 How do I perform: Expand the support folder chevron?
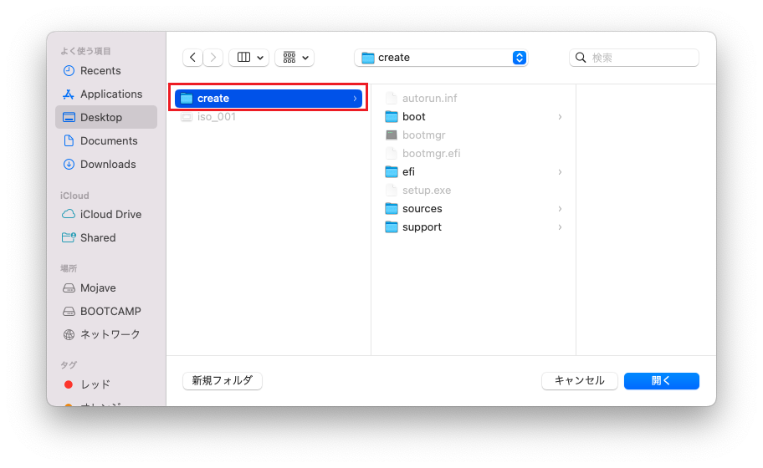point(560,227)
